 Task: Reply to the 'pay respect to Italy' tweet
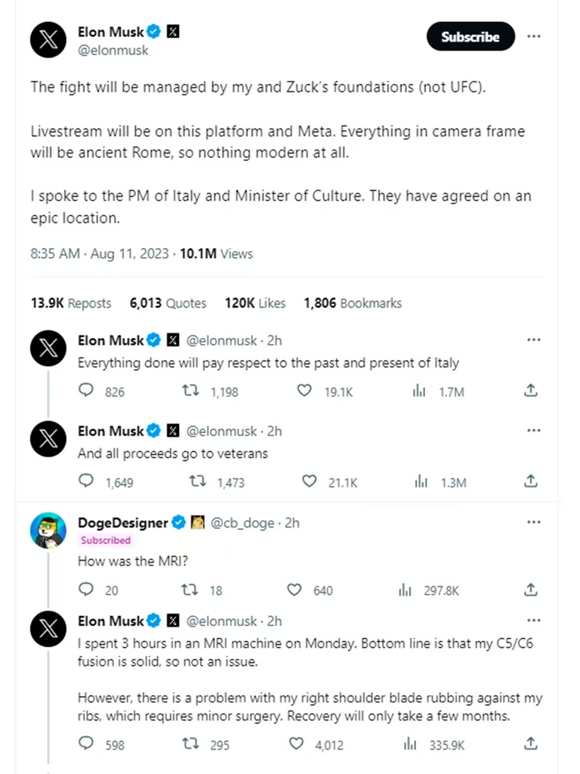point(86,391)
